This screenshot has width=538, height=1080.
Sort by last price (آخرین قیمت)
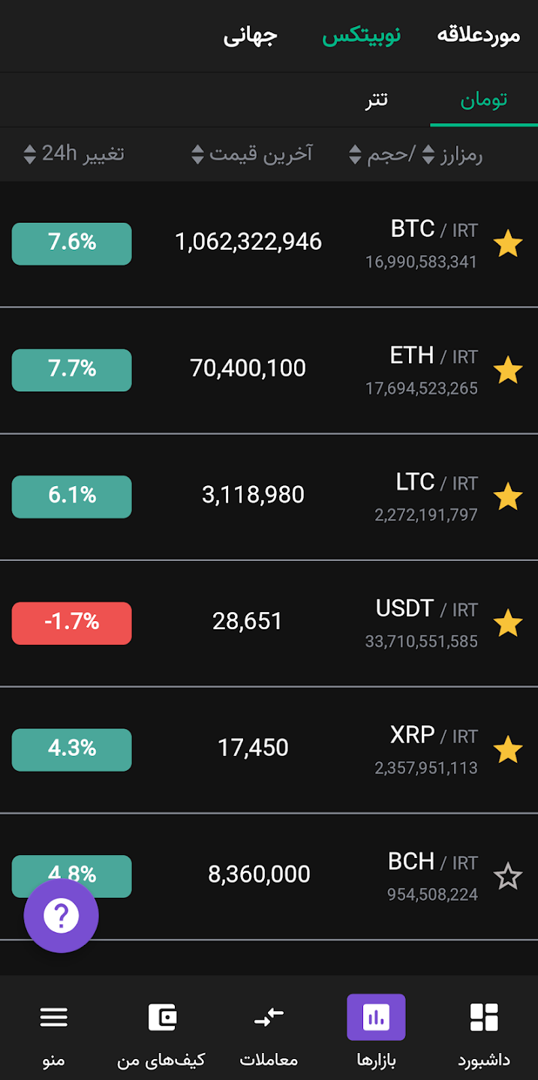tap(251, 154)
